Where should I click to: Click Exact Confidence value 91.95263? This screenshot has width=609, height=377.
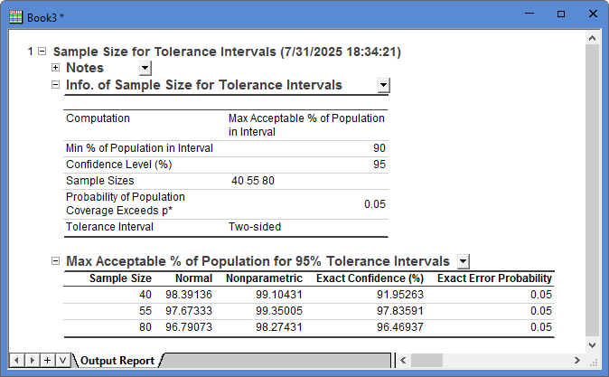[x=400, y=295]
